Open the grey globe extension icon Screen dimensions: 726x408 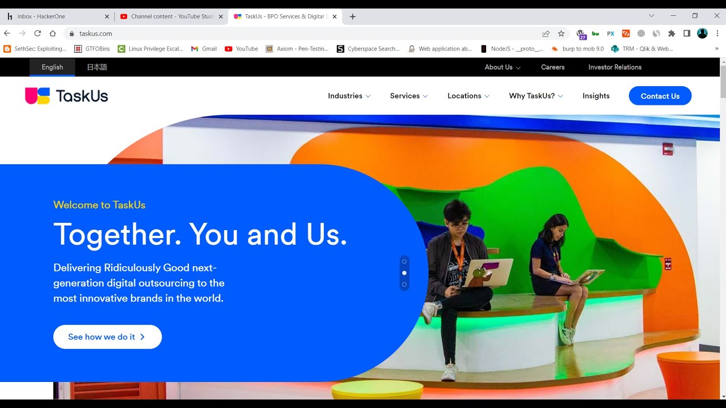tap(641, 33)
